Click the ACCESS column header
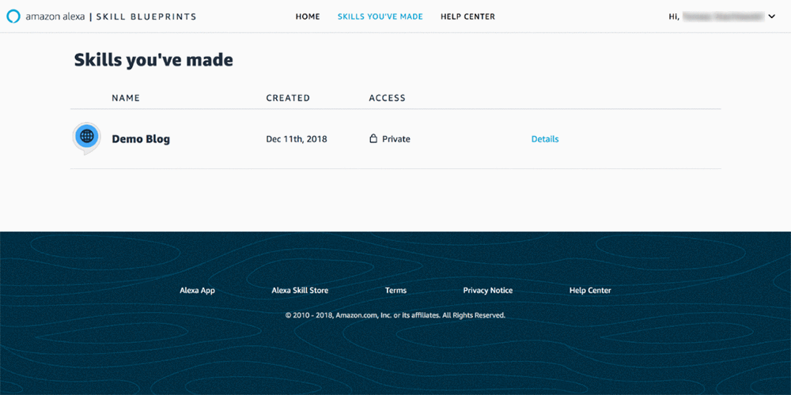This screenshot has width=791, height=395. [388, 98]
